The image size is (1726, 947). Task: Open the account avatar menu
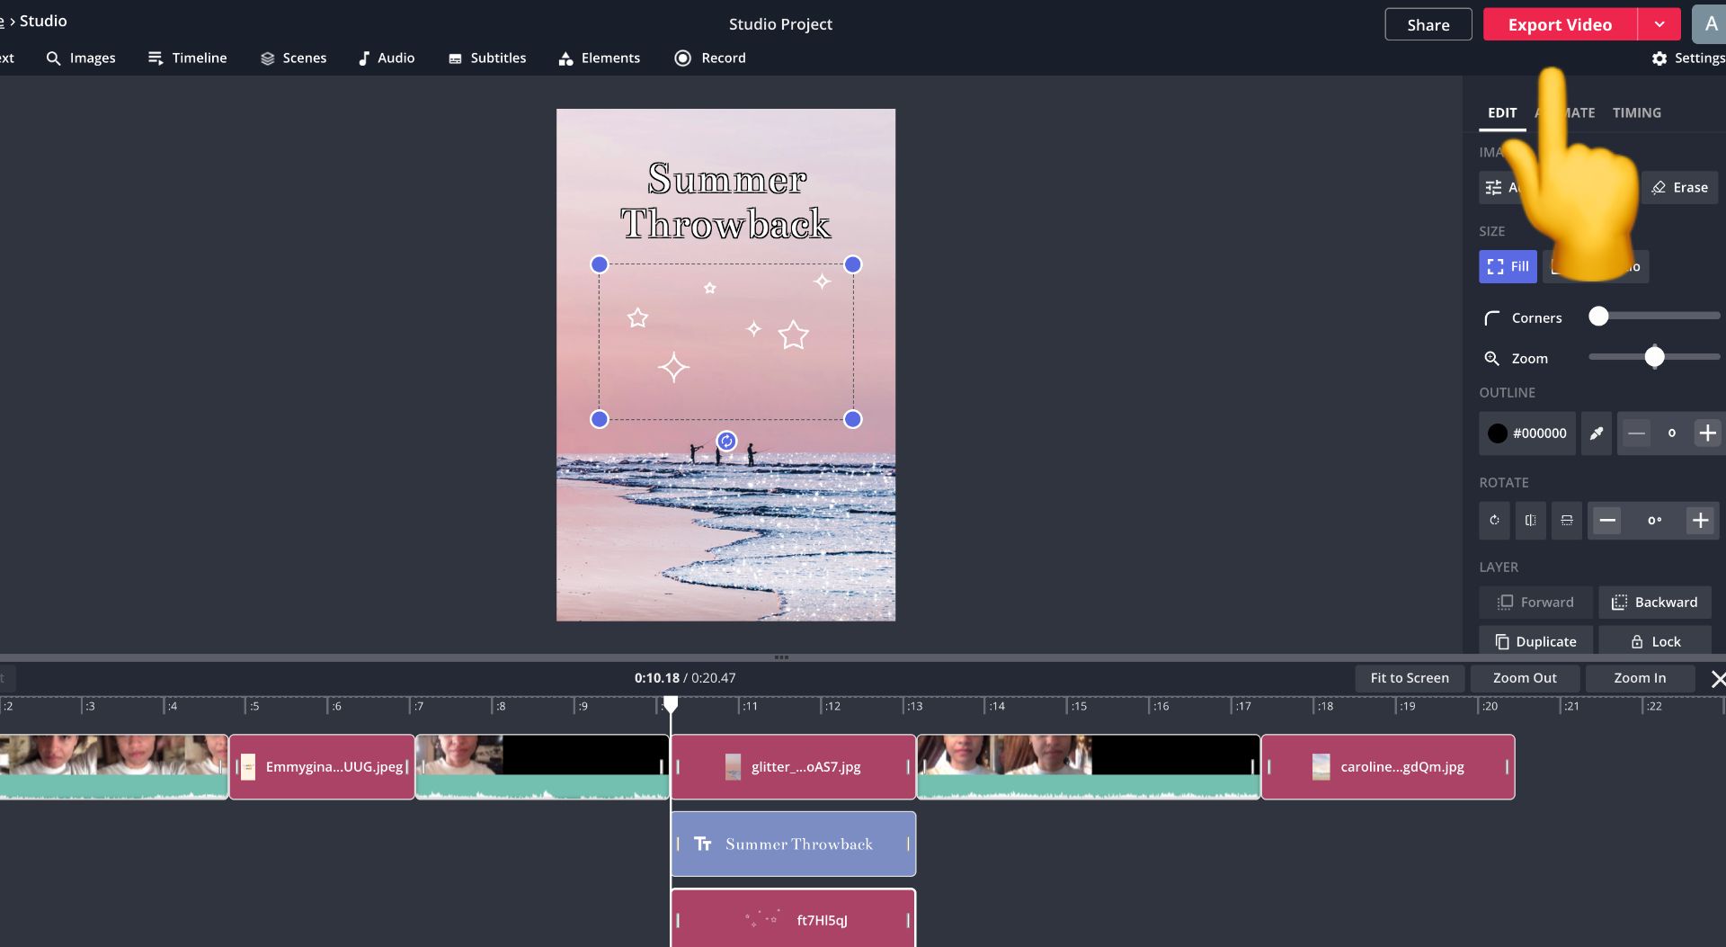coord(1710,25)
